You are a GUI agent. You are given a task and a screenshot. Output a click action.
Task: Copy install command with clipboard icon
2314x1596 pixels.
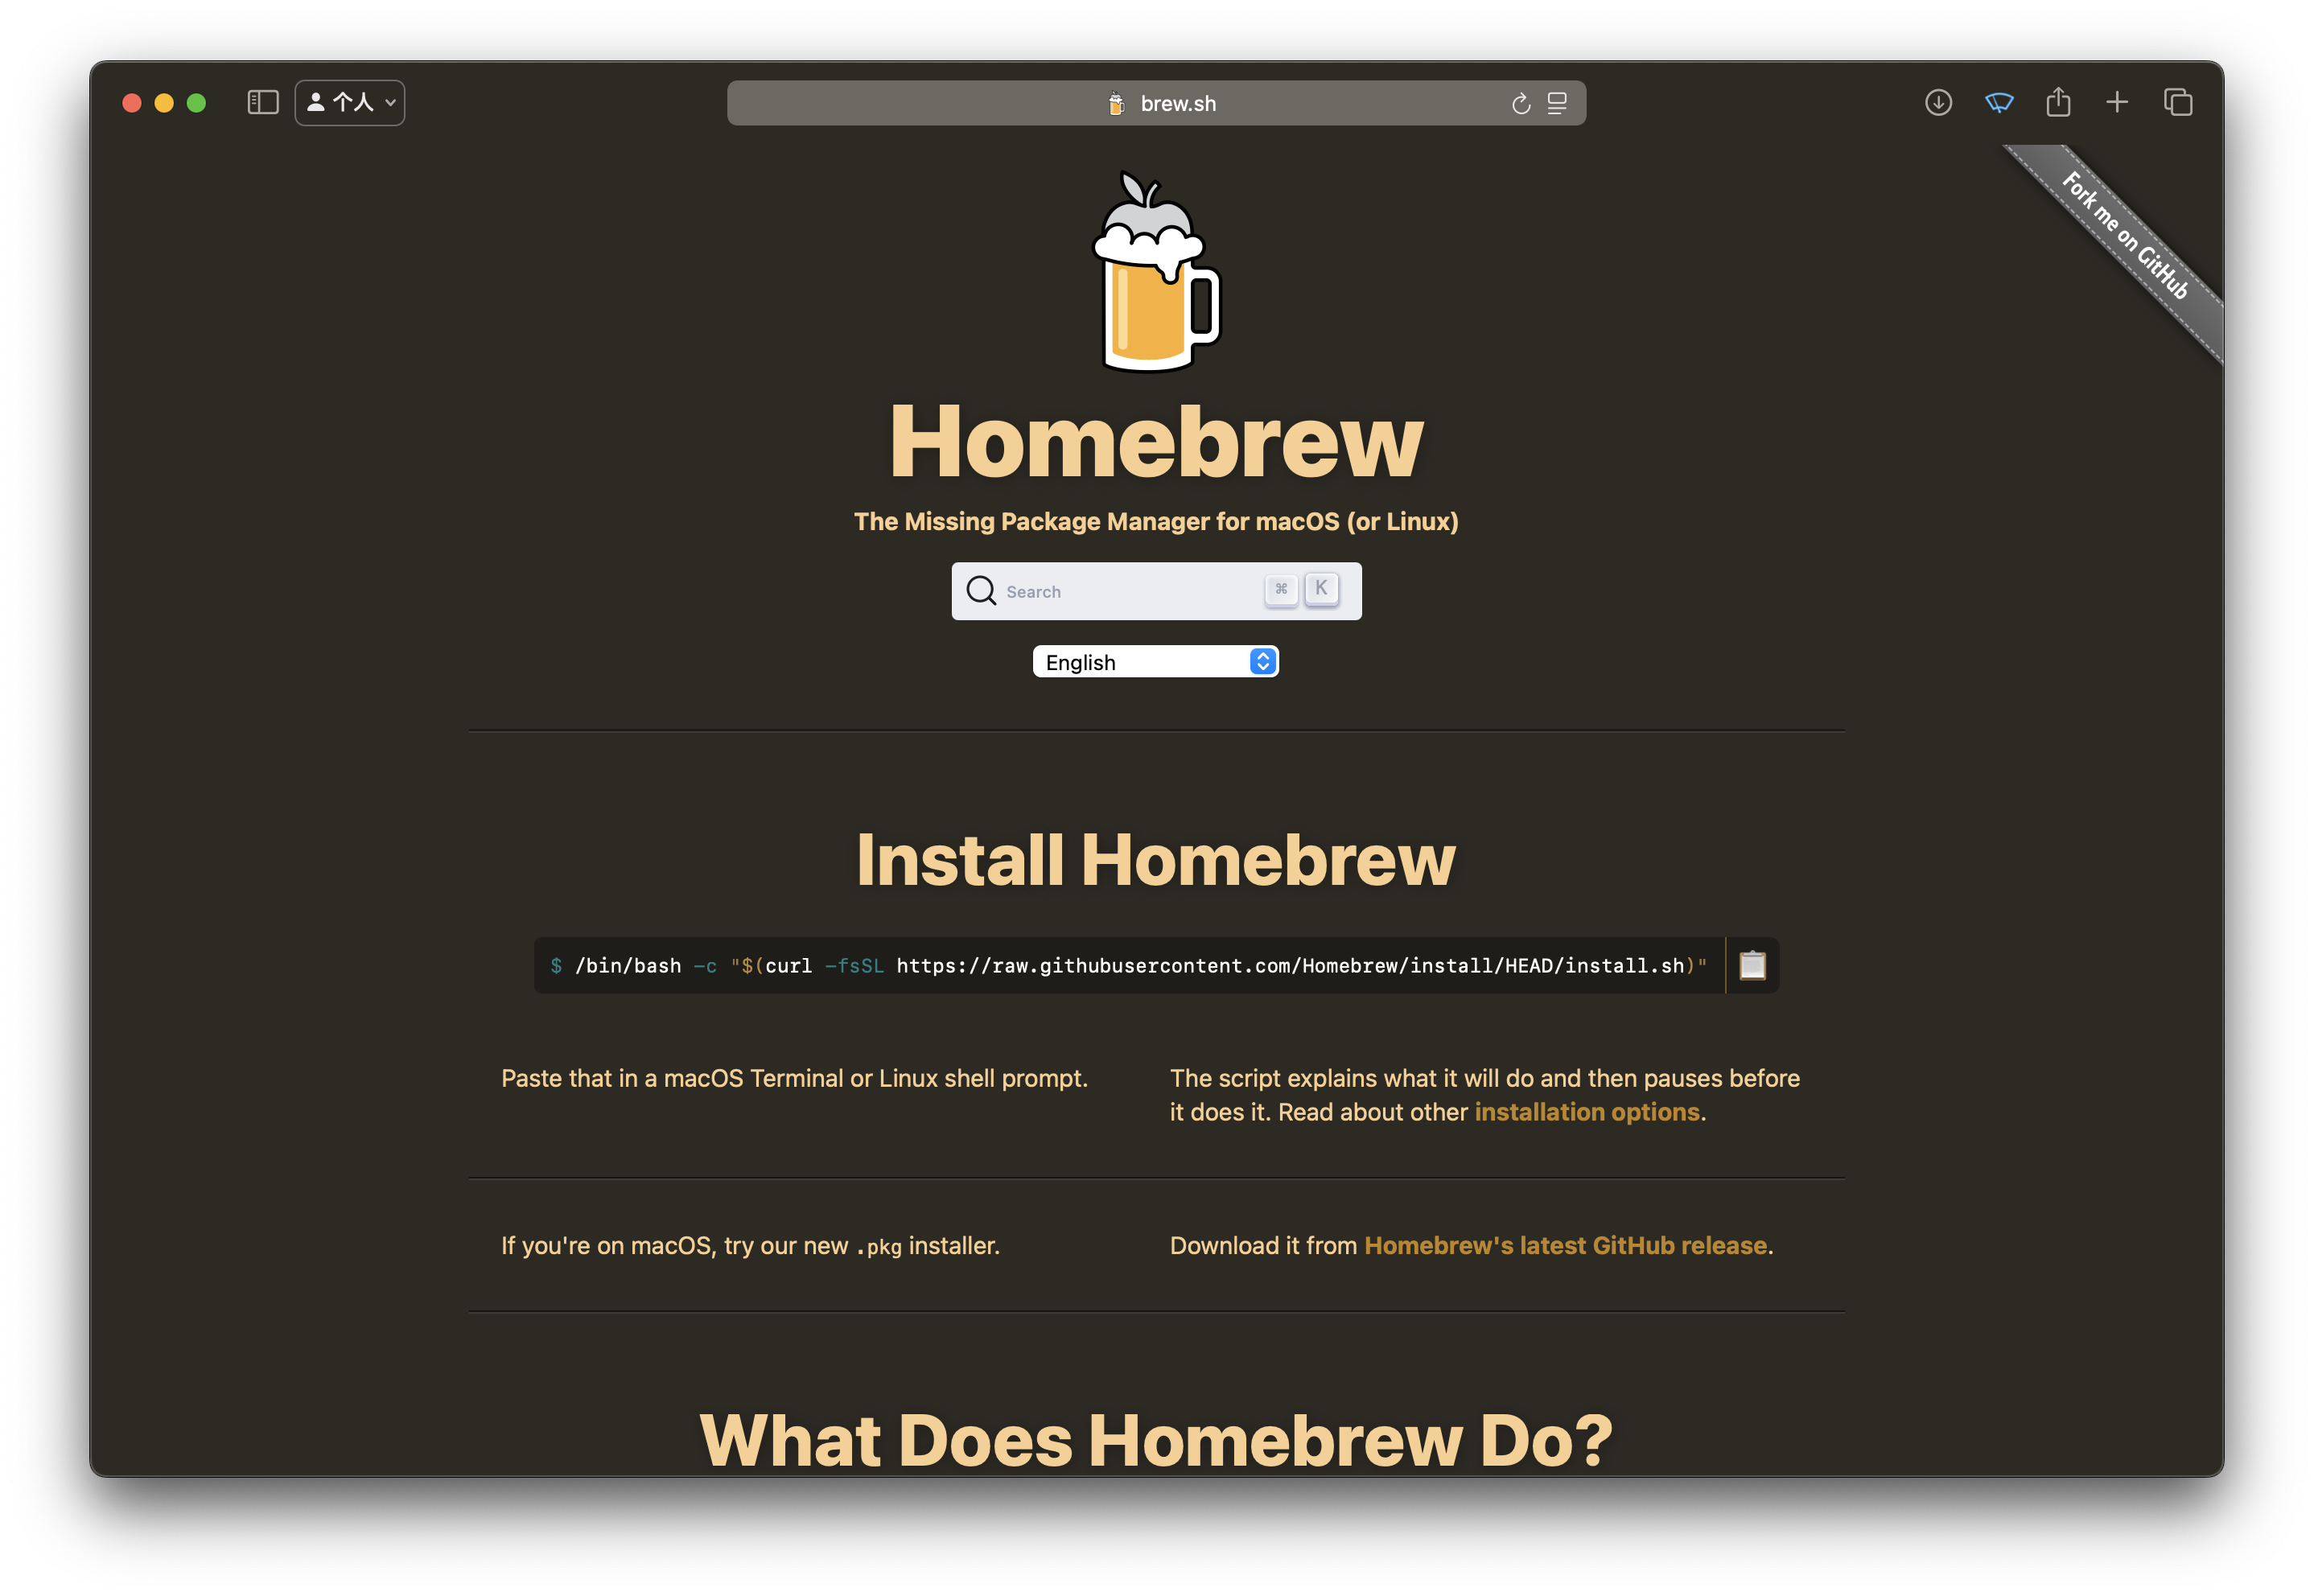click(x=1752, y=965)
